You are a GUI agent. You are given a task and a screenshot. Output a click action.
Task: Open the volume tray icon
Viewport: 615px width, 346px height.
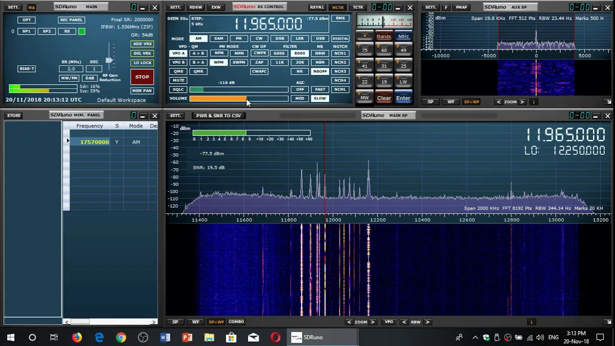point(540,337)
